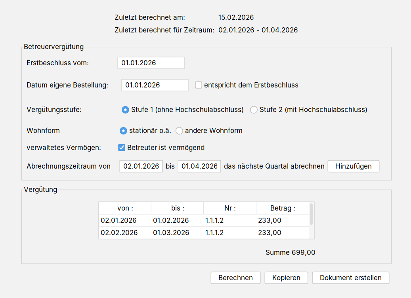Click the 'bis :' column header
Viewport: 411px width, 298px height.
pyautogui.click(x=177, y=208)
